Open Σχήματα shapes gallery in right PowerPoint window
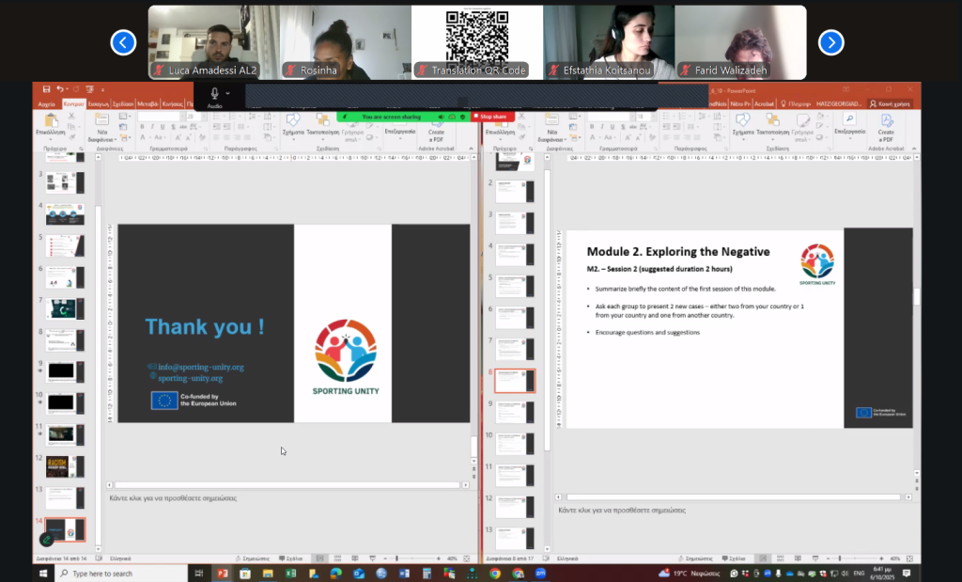962x582 pixels. (742, 126)
